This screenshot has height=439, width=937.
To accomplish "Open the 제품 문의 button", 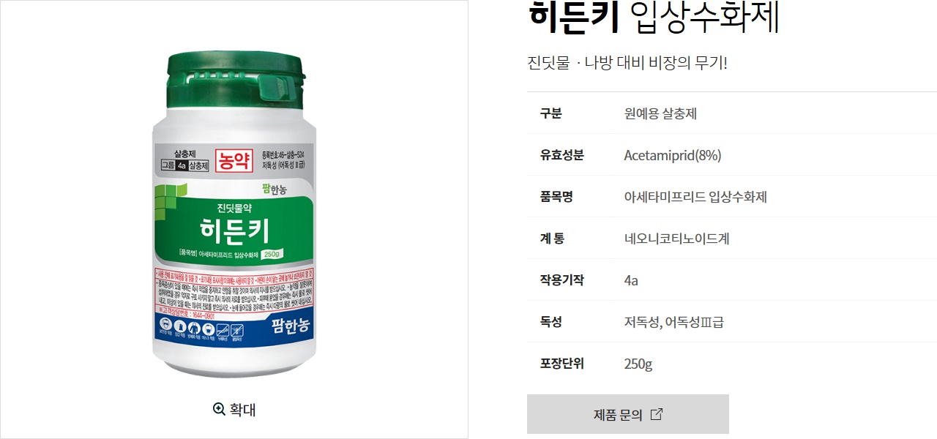I will click(628, 414).
